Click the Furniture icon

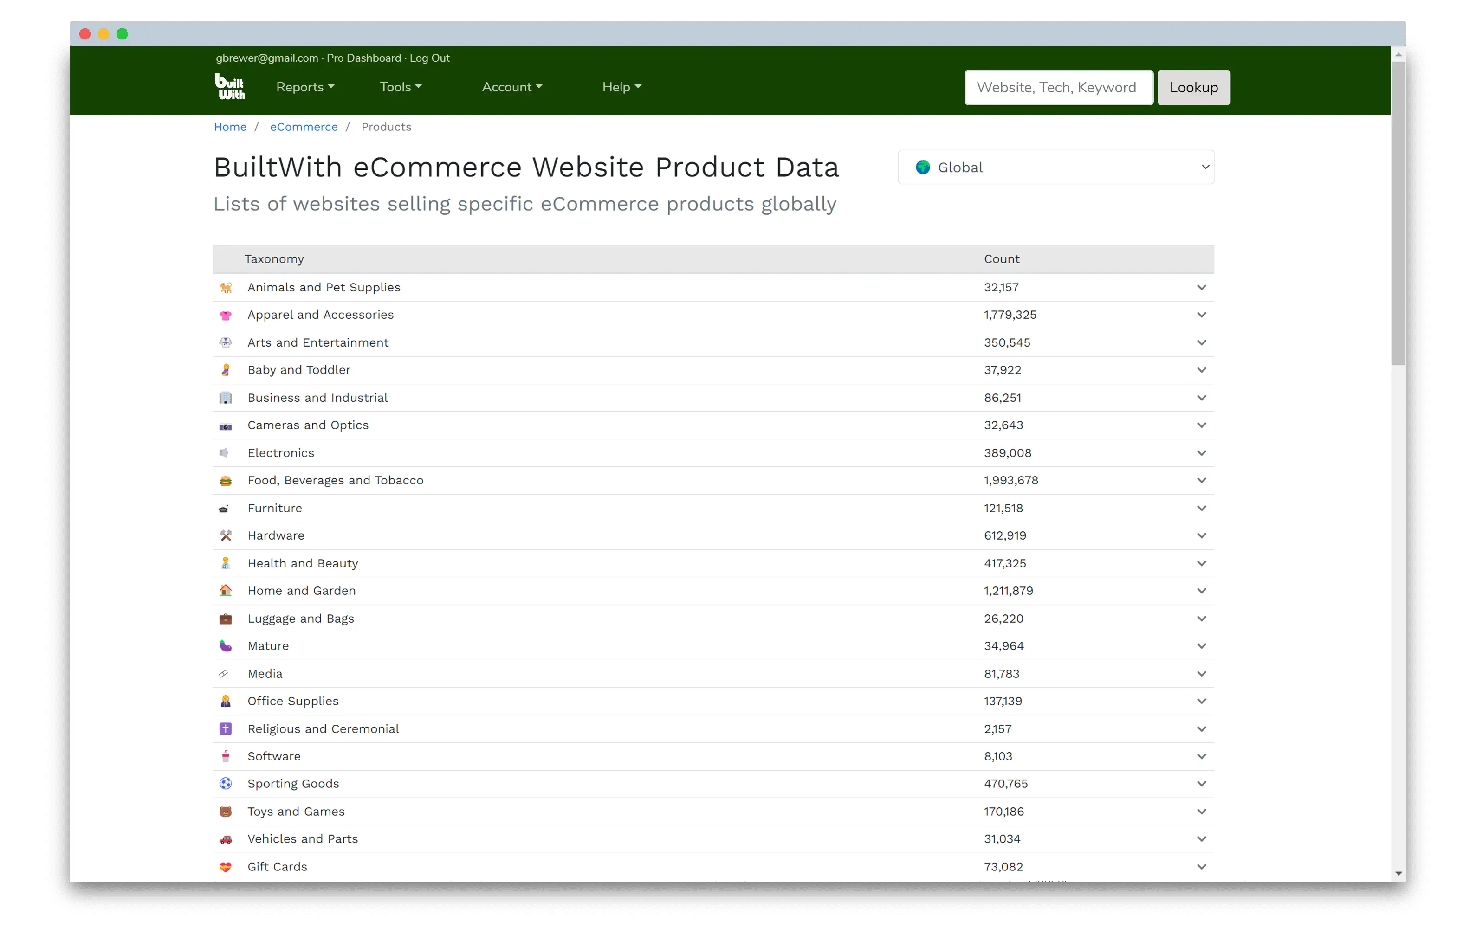(224, 508)
